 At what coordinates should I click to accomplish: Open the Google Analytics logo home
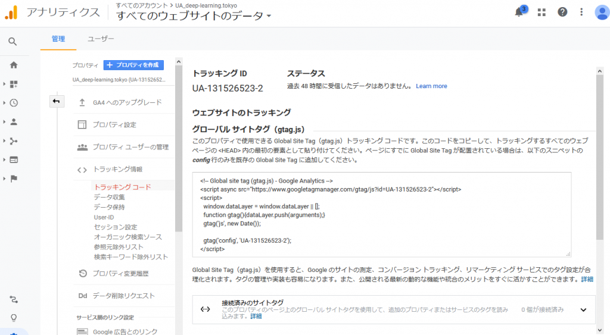pos(11,12)
